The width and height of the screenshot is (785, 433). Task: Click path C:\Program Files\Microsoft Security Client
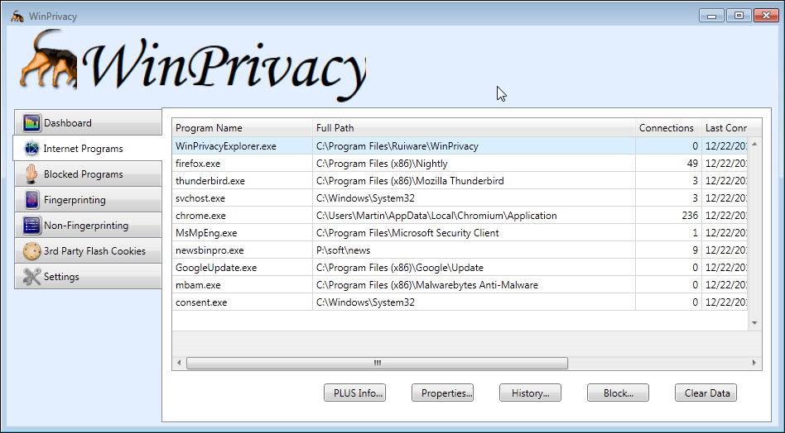click(407, 233)
